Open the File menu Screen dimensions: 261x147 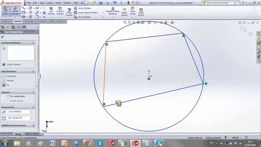29,3
